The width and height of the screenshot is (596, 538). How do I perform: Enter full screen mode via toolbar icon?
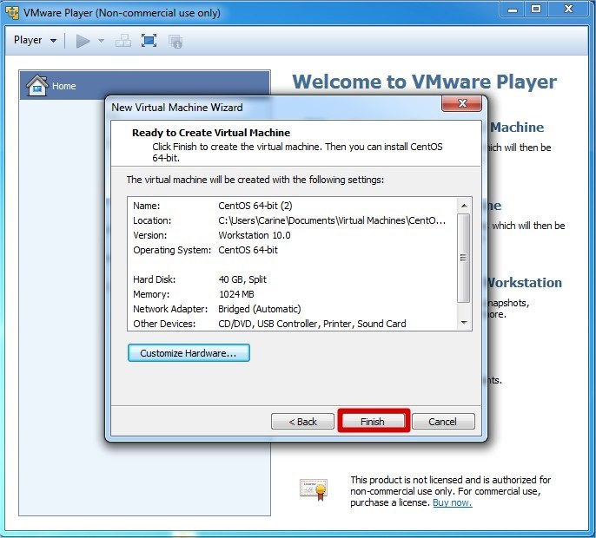149,41
